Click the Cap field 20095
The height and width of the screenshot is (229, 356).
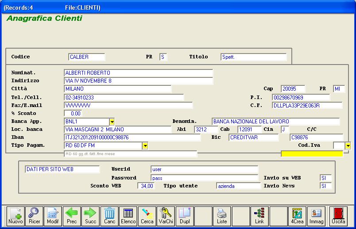tap(293, 89)
